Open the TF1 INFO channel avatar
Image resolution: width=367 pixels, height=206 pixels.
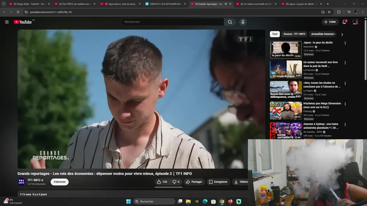[22, 182]
